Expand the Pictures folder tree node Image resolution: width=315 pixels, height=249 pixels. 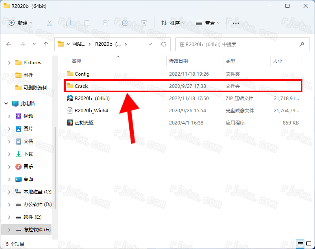coord(9,63)
